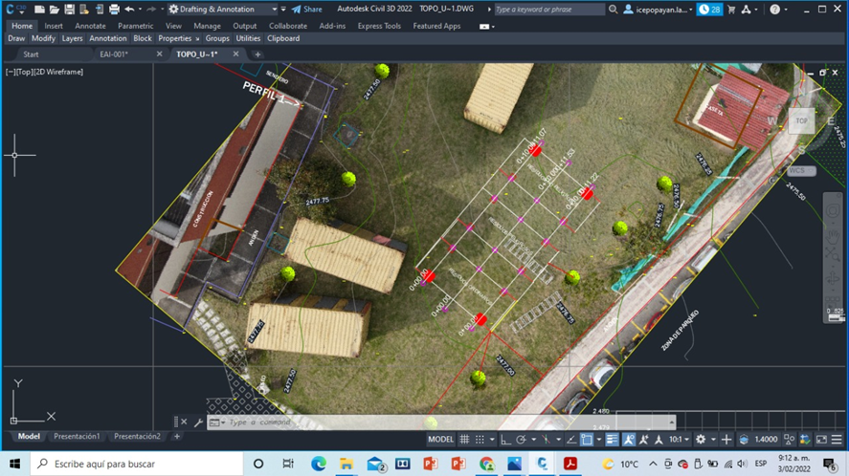Click the Redo arrow icon

pyautogui.click(x=151, y=10)
